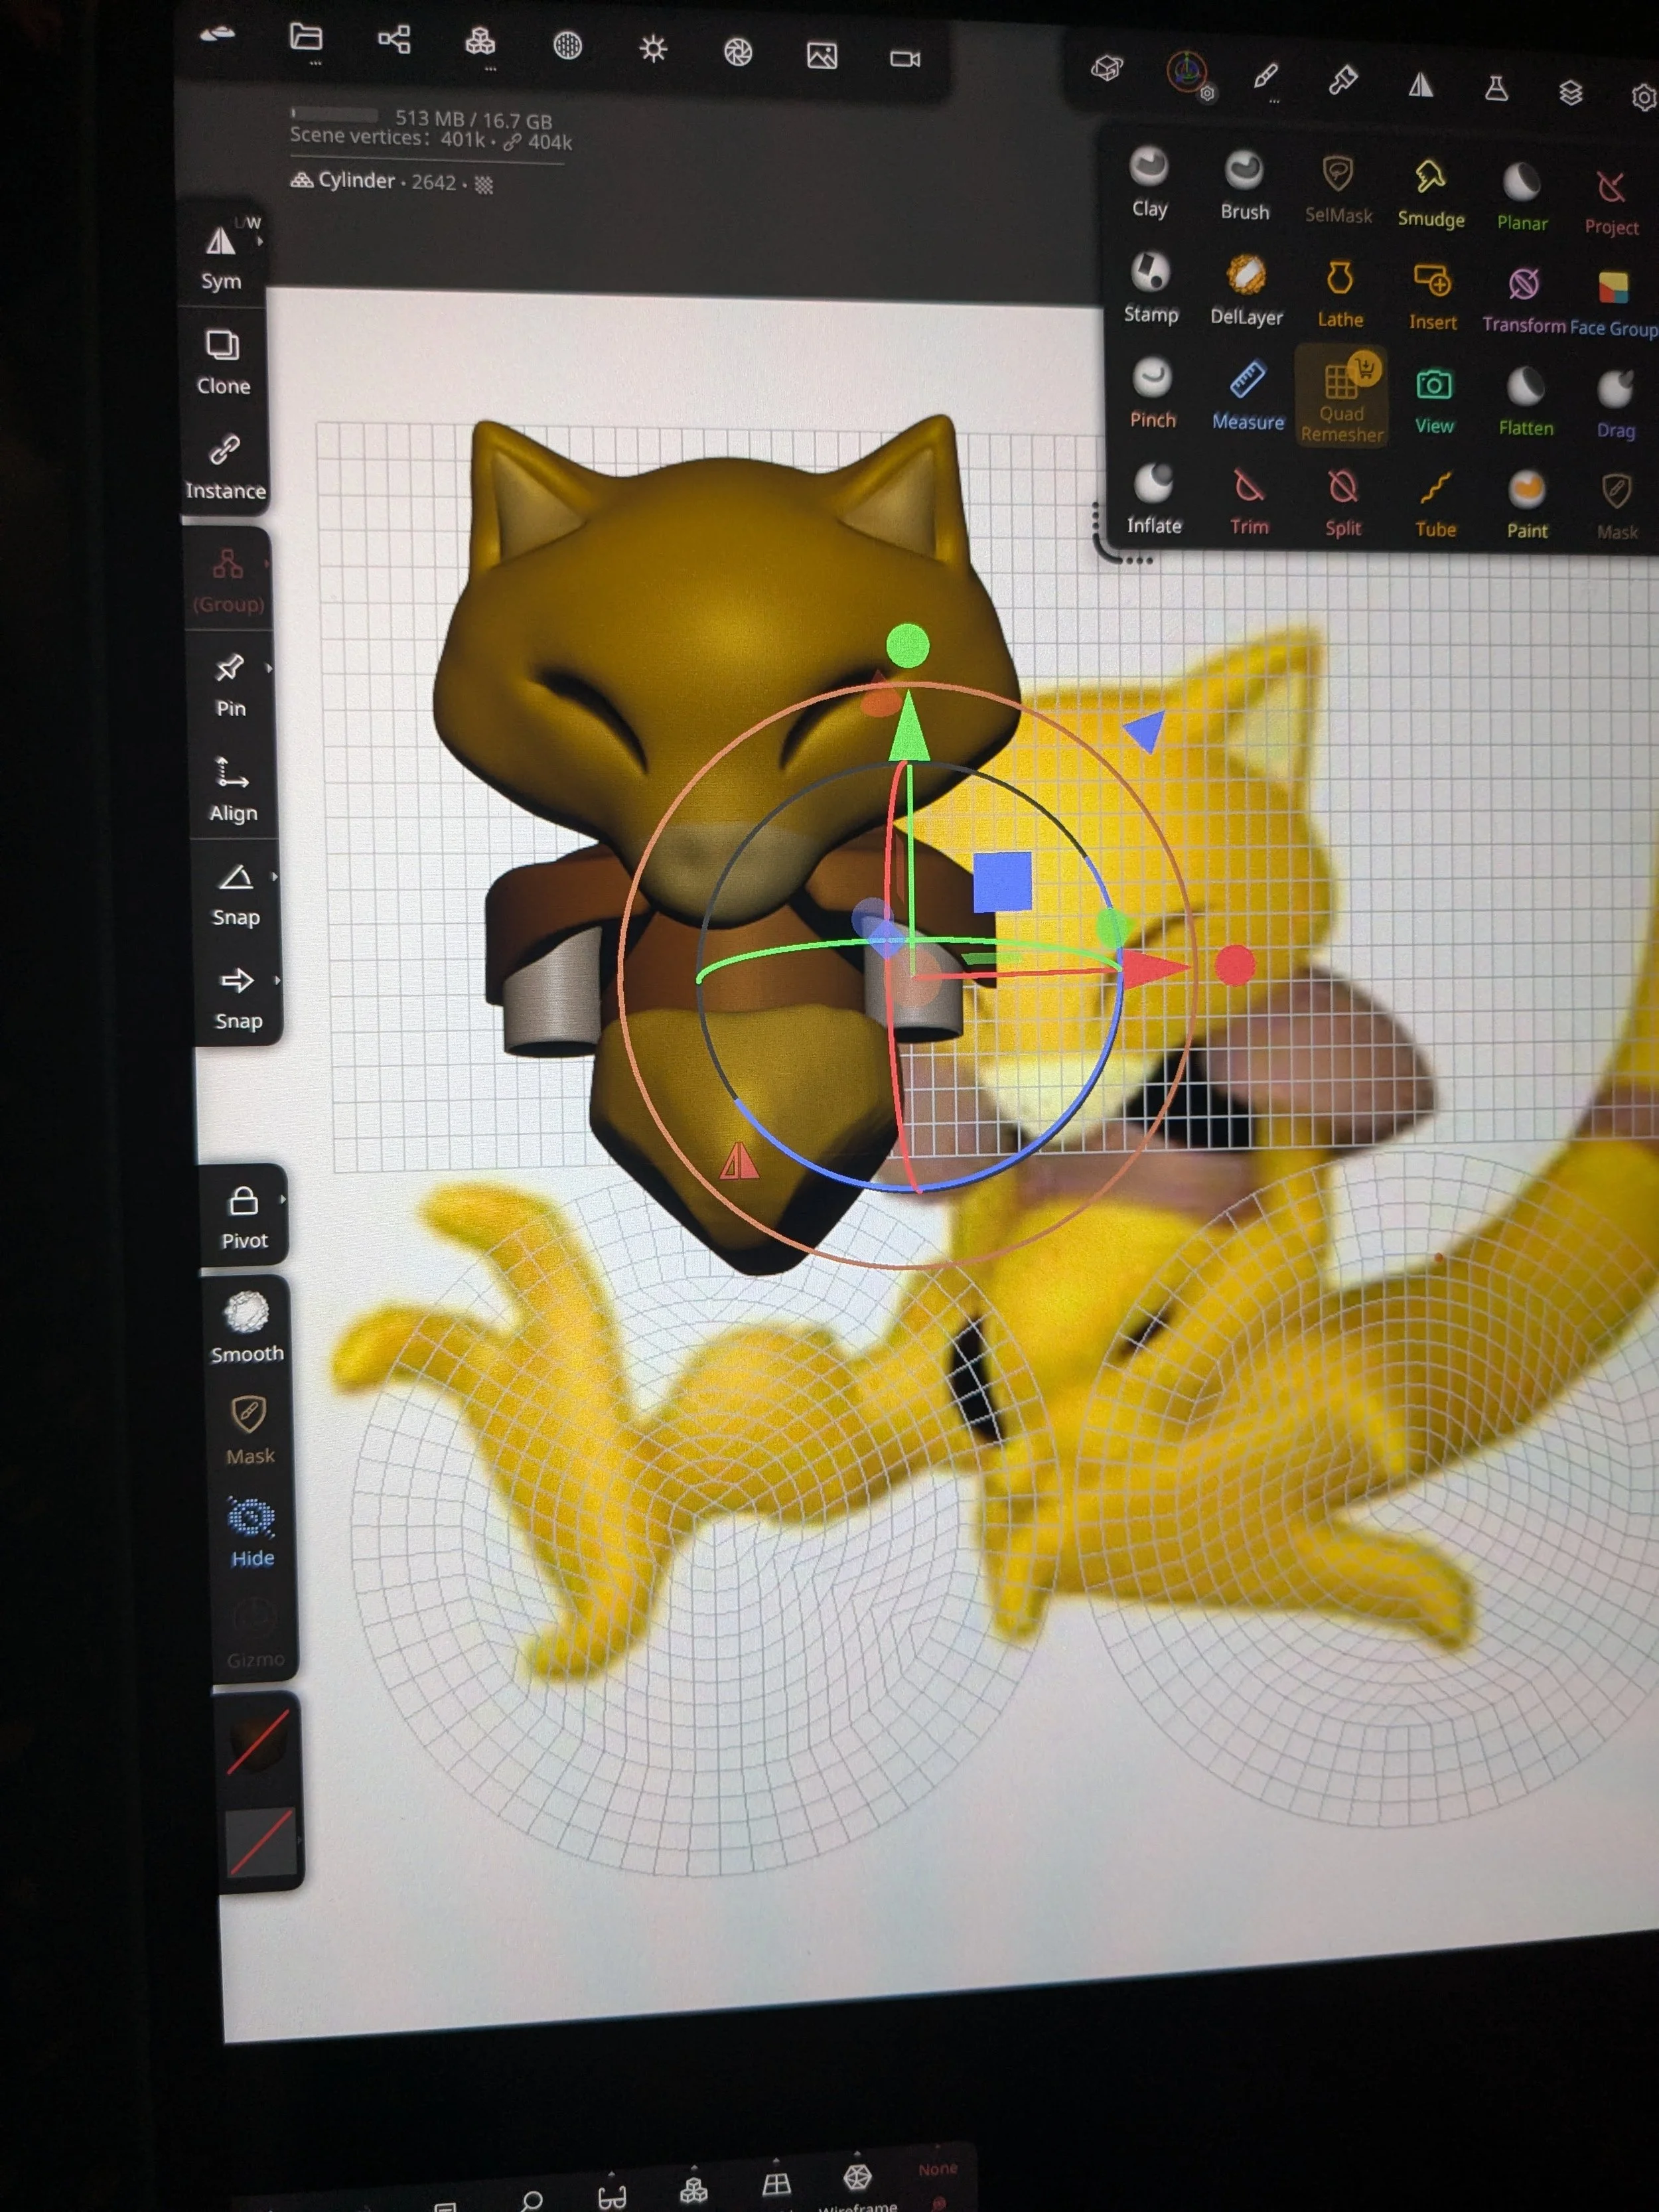Image resolution: width=1659 pixels, height=2212 pixels.
Task: Tap the Instance button
Action: 225,467
